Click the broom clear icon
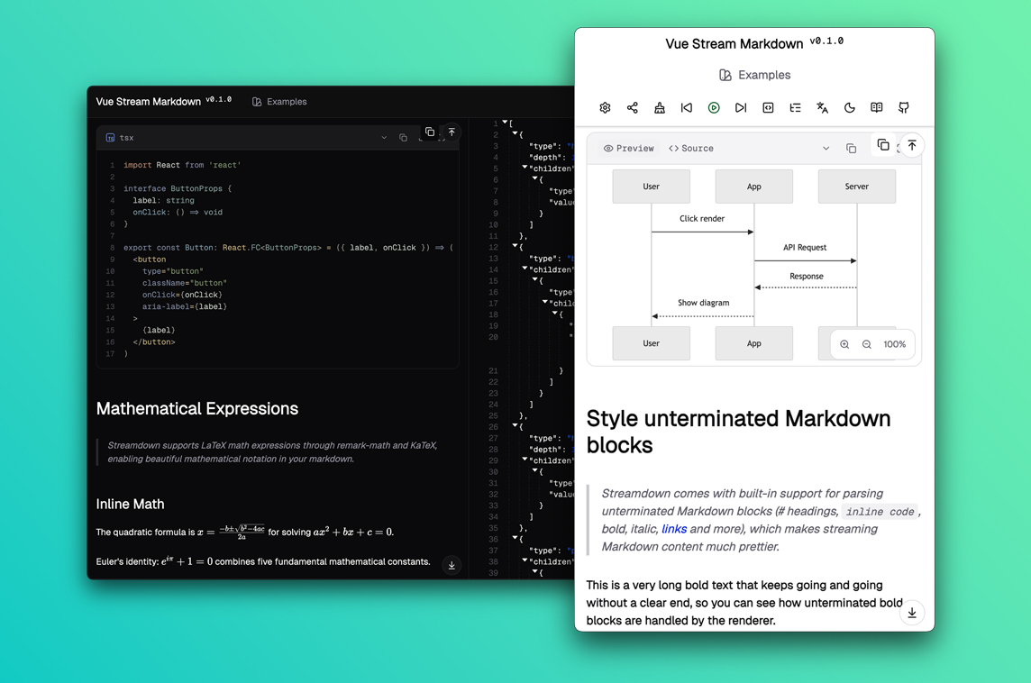This screenshot has width=1031, height=683. coord(660,108)
